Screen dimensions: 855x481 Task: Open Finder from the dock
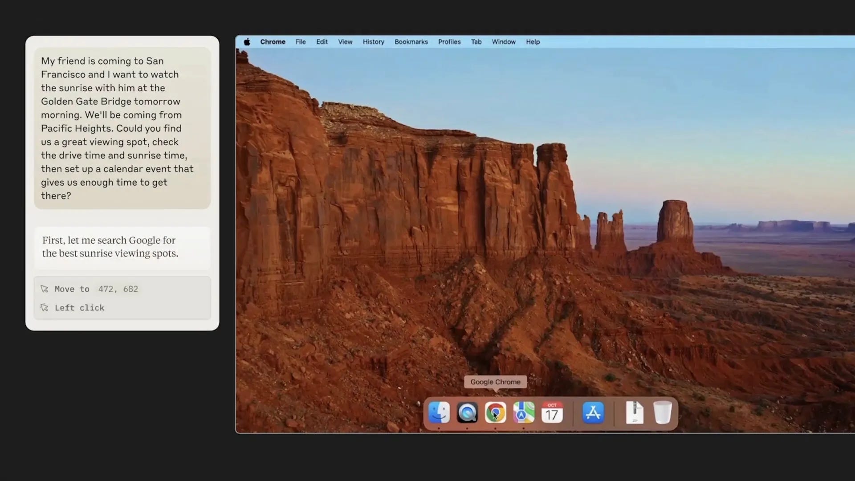(439, 413)
